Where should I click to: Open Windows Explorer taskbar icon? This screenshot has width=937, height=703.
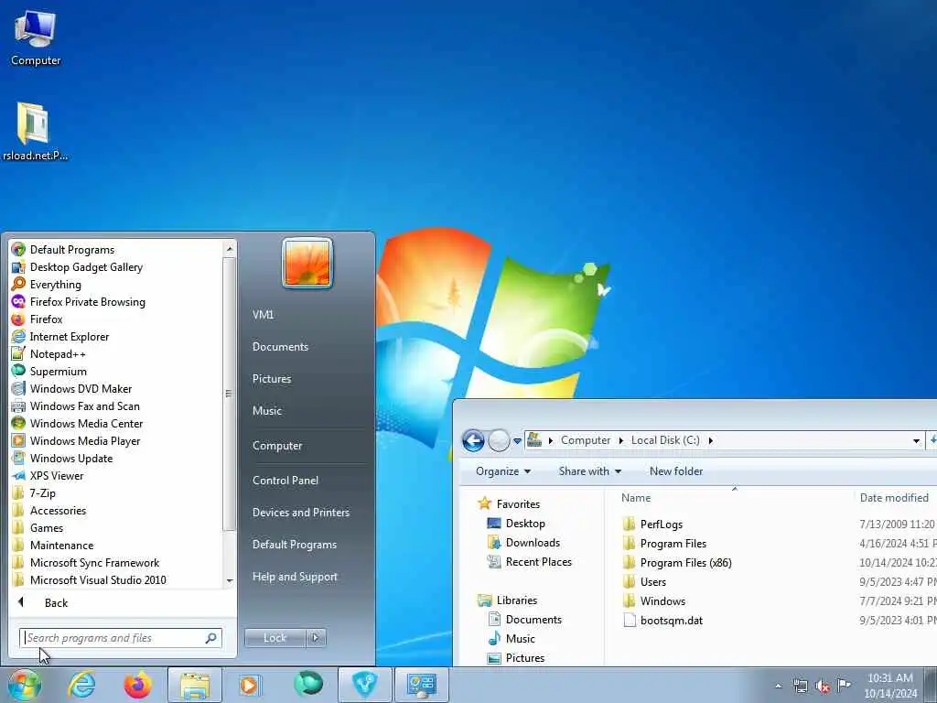click(x=195, y=685)
